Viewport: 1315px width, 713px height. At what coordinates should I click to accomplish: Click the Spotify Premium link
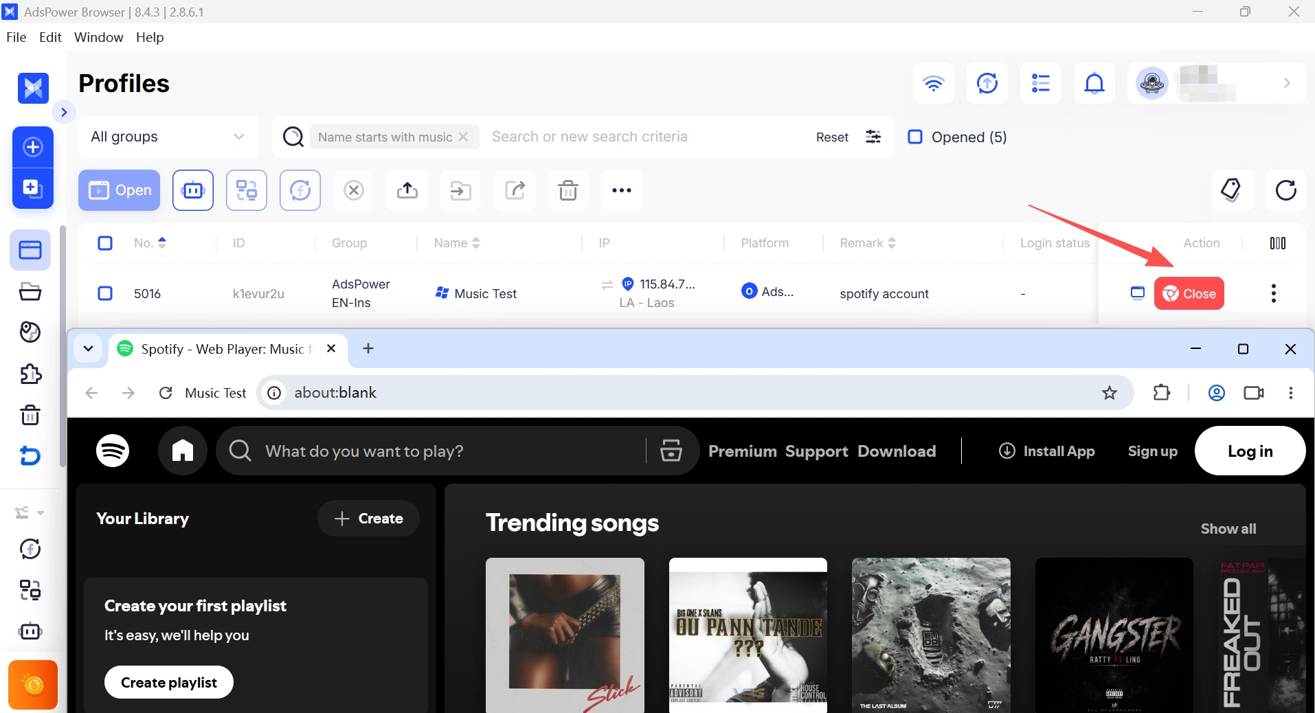[x=742, y=451]
